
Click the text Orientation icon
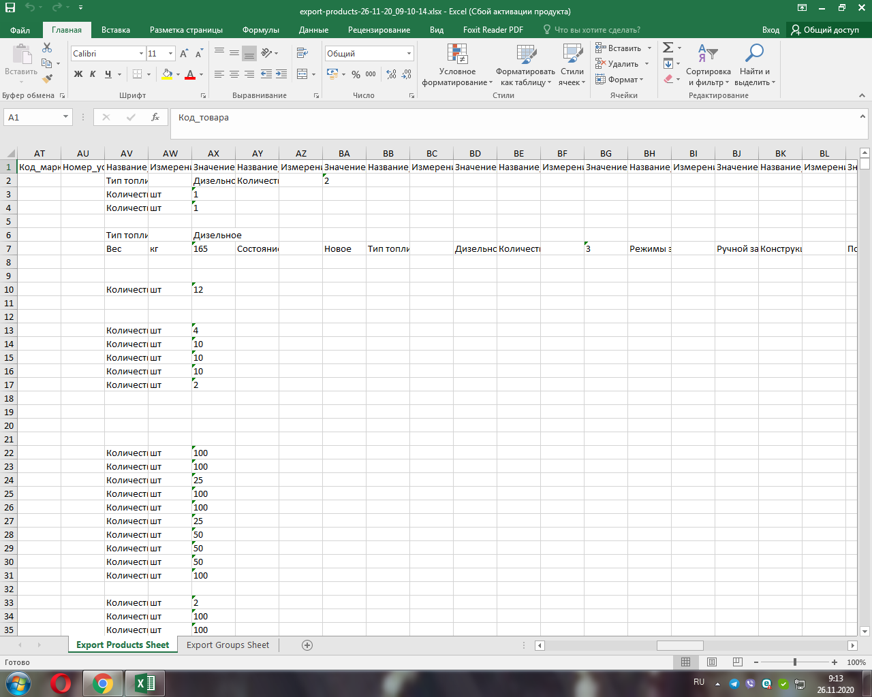(266, 52)
